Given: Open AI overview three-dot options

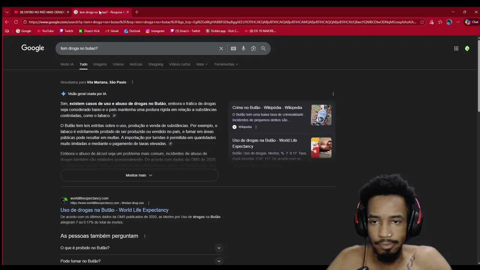Looking at the screenshot, I should (x=333, y=94).
